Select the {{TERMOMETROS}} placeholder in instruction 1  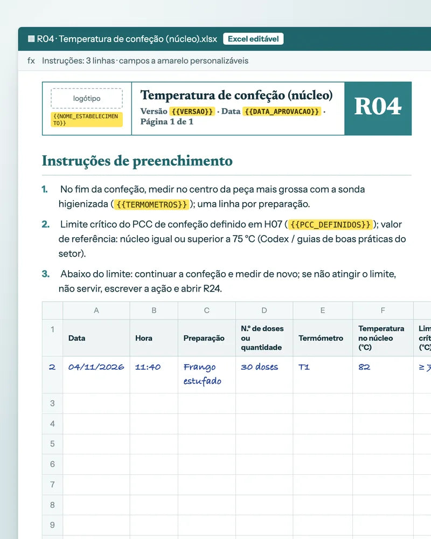tap(151, 204)
